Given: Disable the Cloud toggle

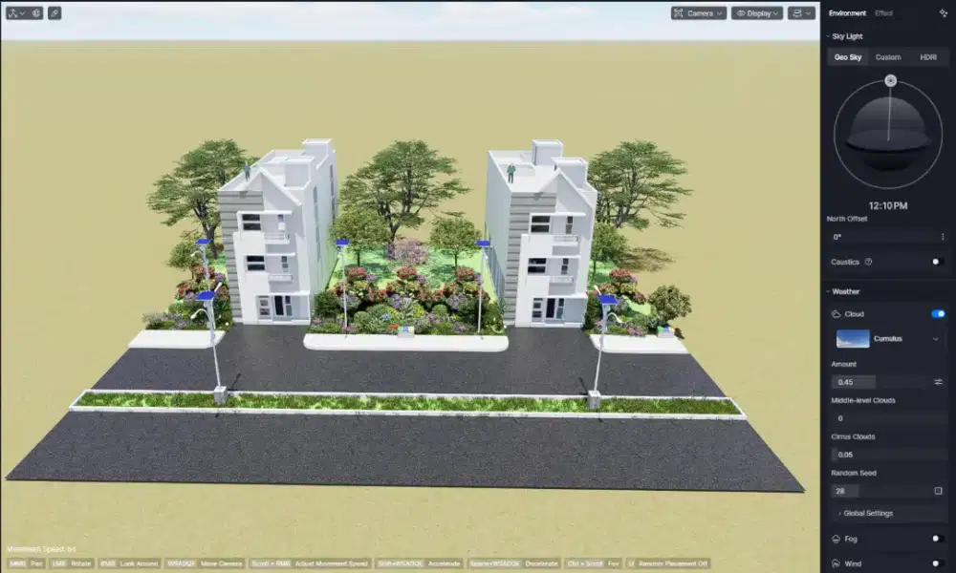Looking at the screenshot, I should click(938, 313).
